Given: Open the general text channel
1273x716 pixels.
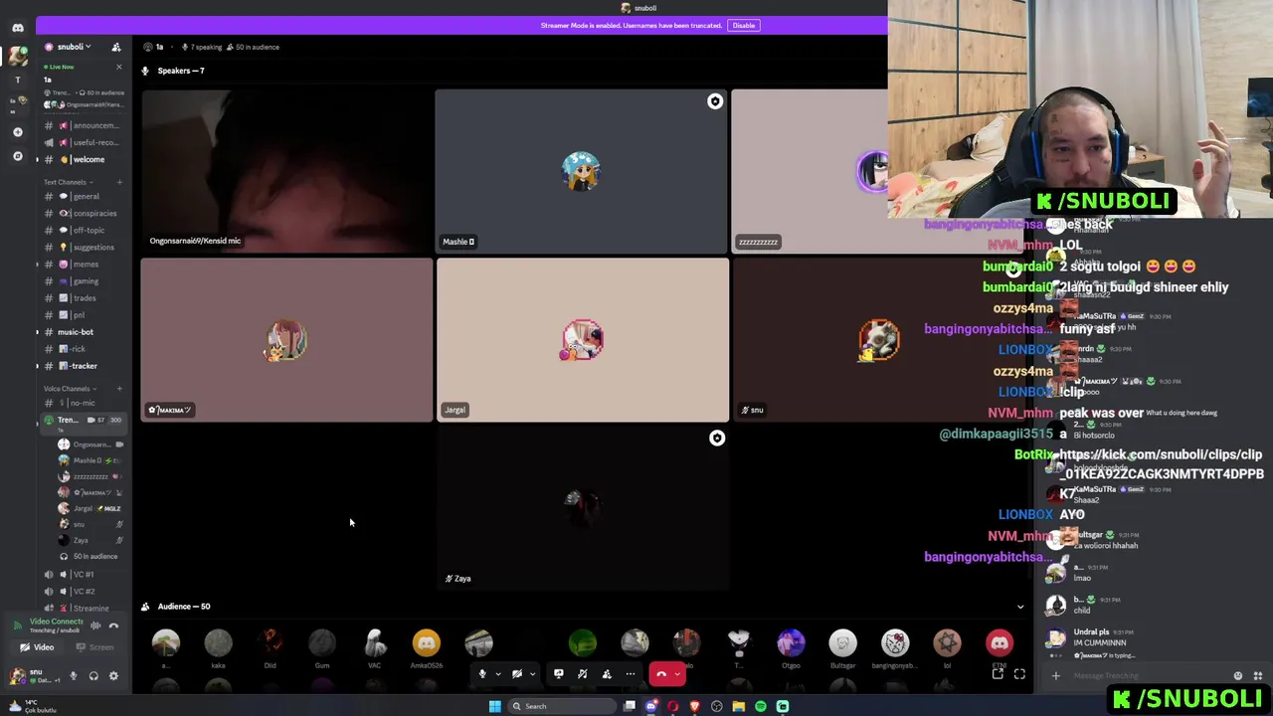Looking at the screenshot, I should [84, 196].
